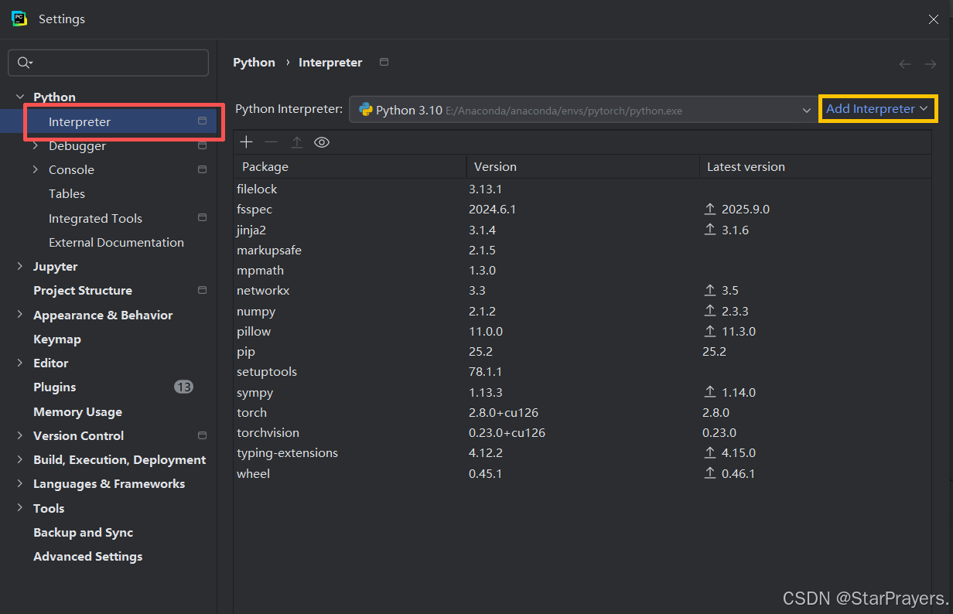Click project-level icon next to Interpreter breadcrumb
The height and width of the screenshot is (614, 953).
[x=384, y=62]
